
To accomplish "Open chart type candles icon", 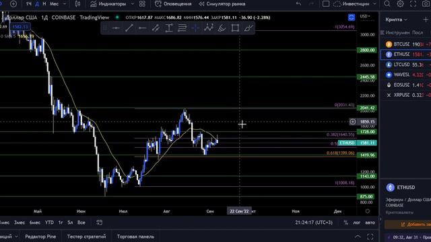I will point(78,4).
